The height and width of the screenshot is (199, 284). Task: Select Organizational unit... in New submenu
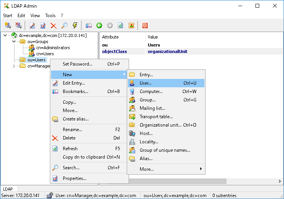point(166,125)
